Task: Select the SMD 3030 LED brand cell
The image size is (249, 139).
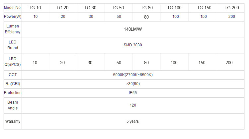Action: (x=133, y=45)
